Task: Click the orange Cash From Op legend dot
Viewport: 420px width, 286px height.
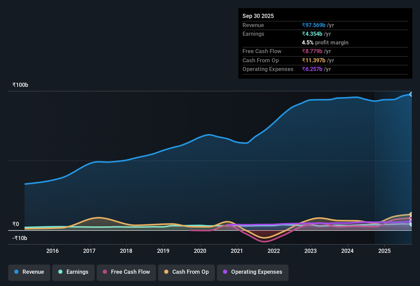Action: (166, 272)
